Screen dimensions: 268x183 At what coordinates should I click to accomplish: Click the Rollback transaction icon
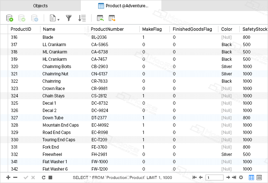tap(35, 18)
